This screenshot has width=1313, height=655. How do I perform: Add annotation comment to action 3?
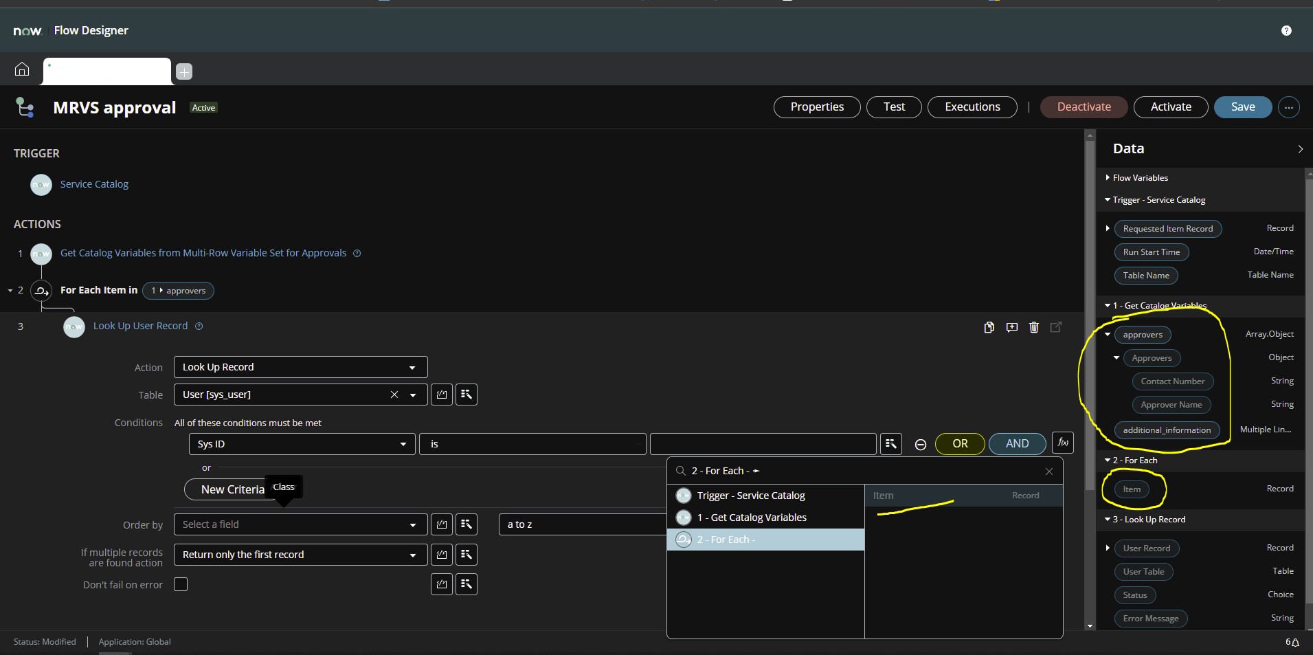pos(1011,327)
